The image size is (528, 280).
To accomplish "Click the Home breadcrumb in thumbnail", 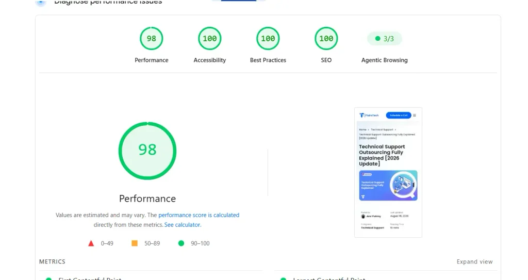I will pos(362,129).
